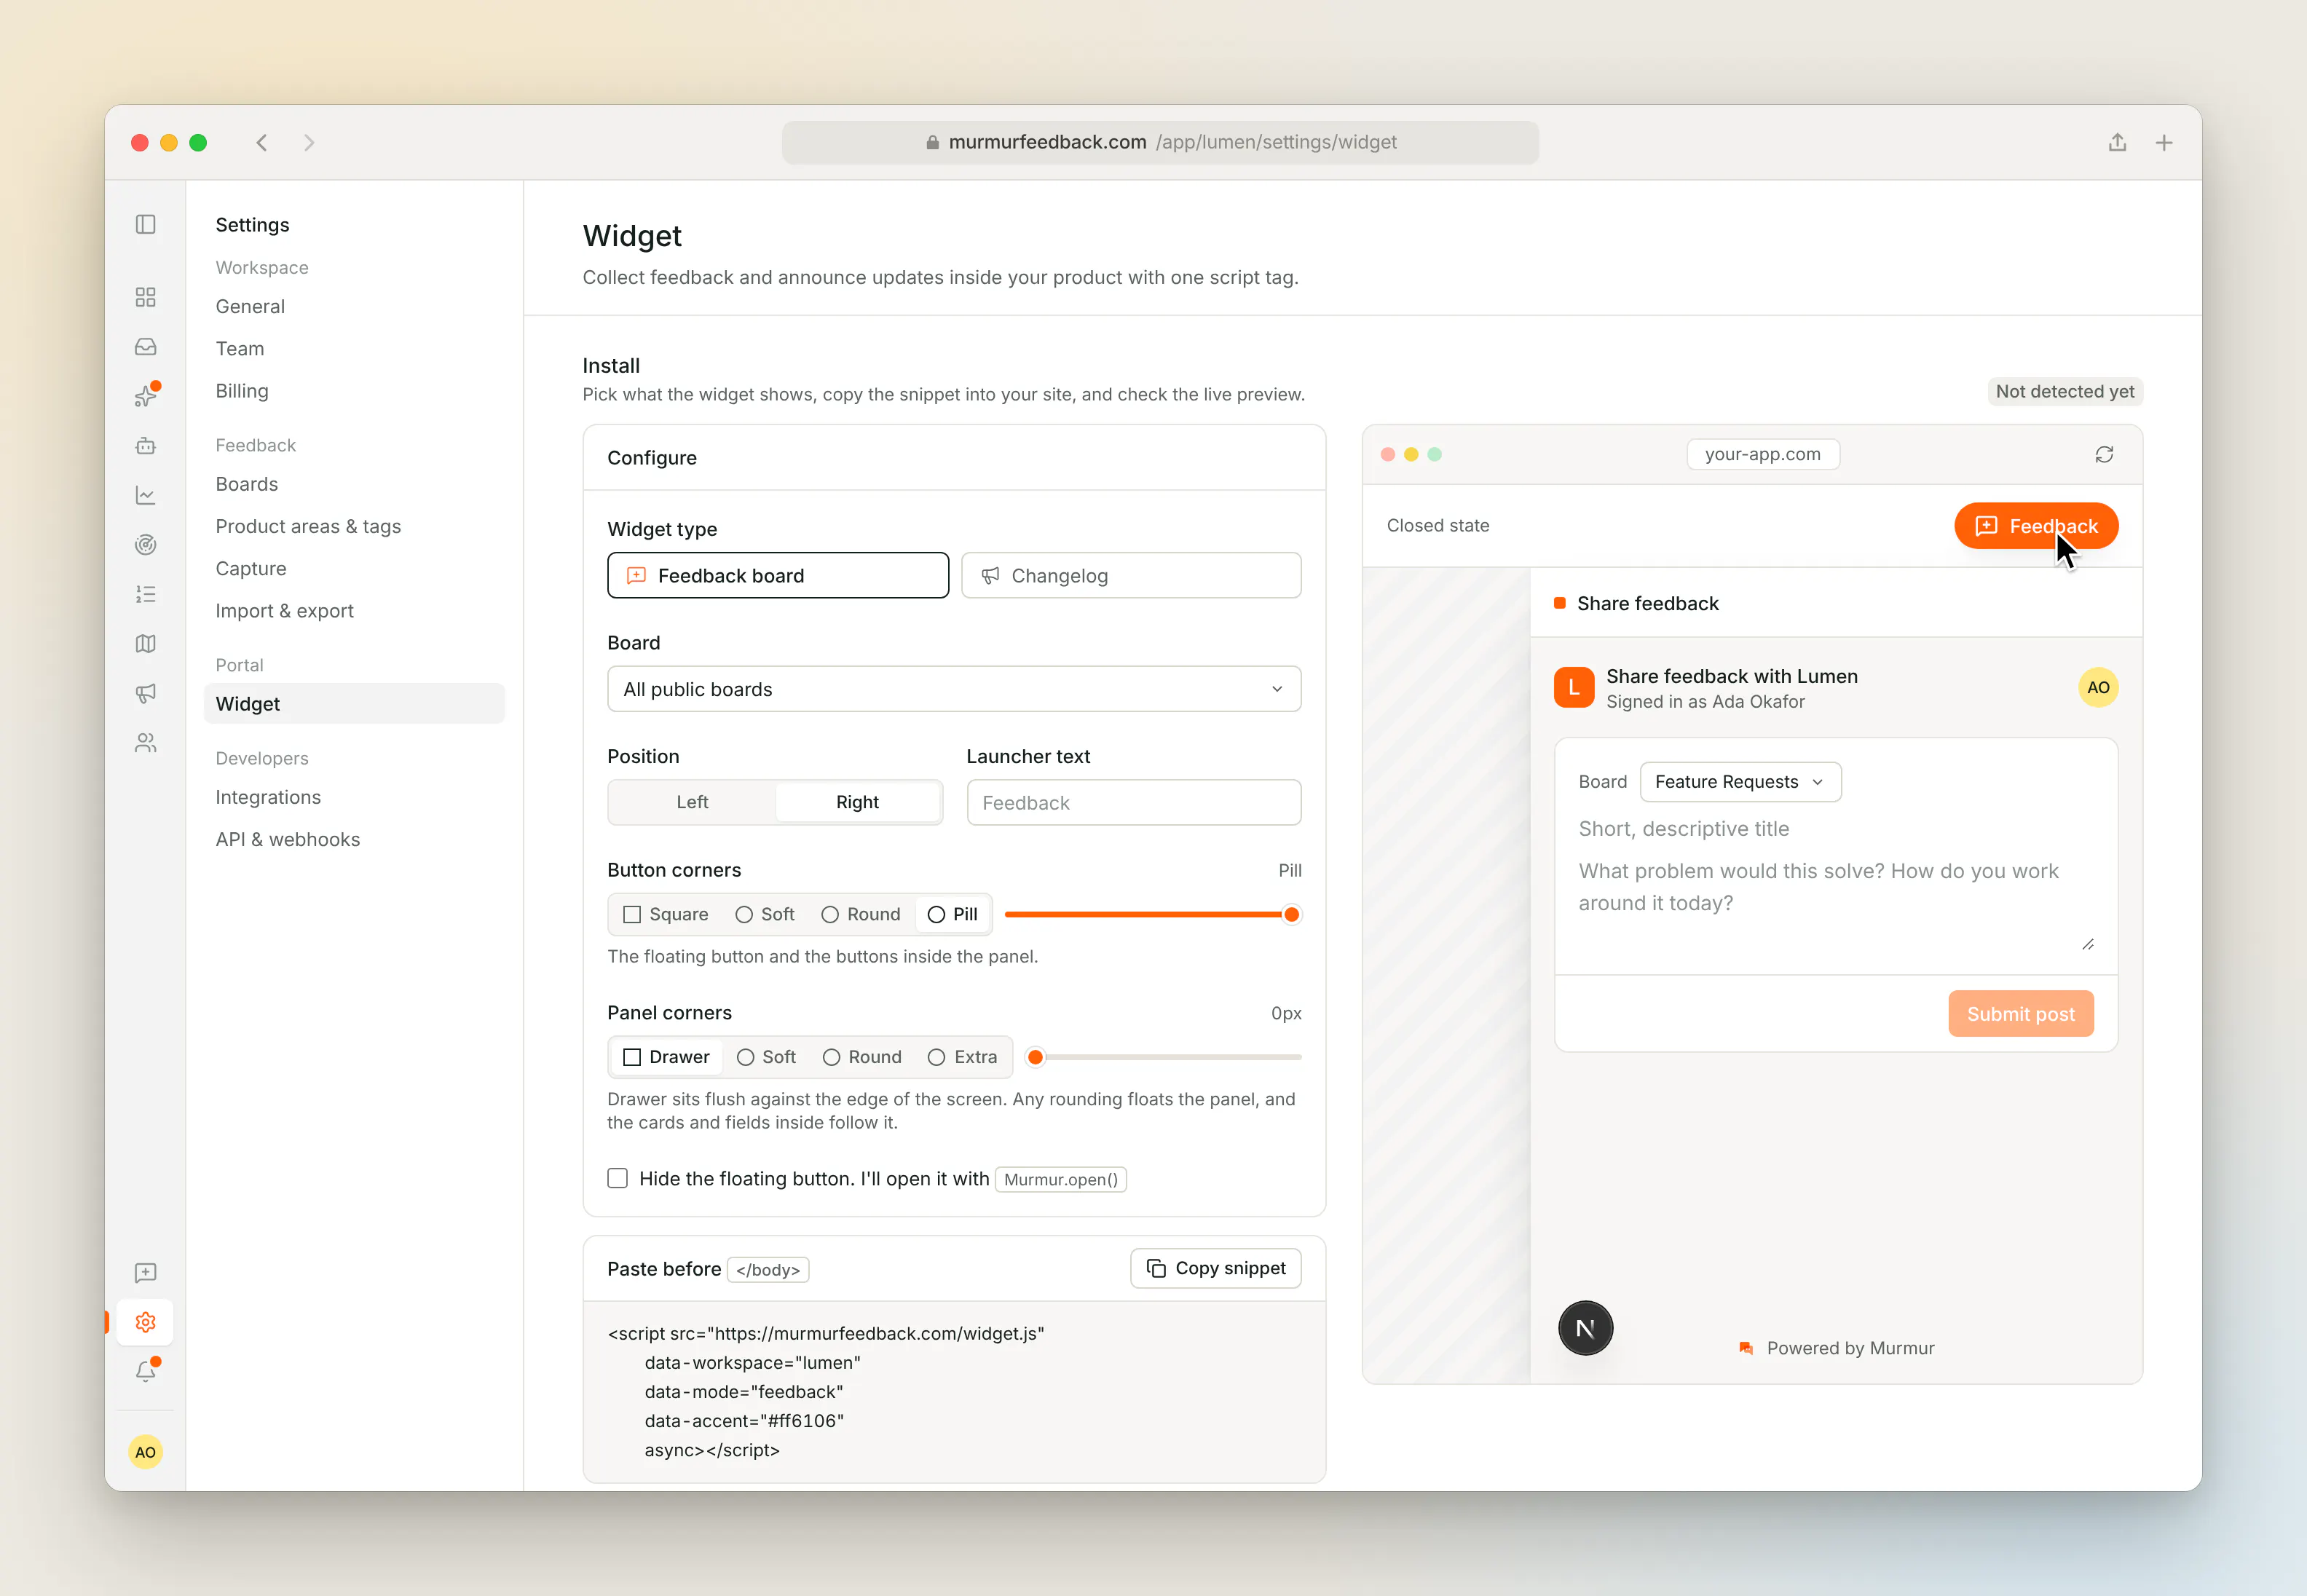Open the sparkles icon with orange dot

[x=146, y=396]
